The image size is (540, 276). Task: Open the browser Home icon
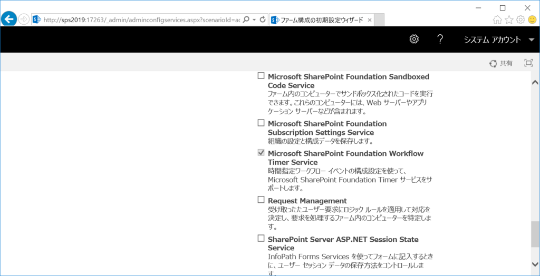[497, 20]
